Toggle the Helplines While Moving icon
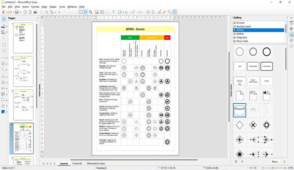 85,12
